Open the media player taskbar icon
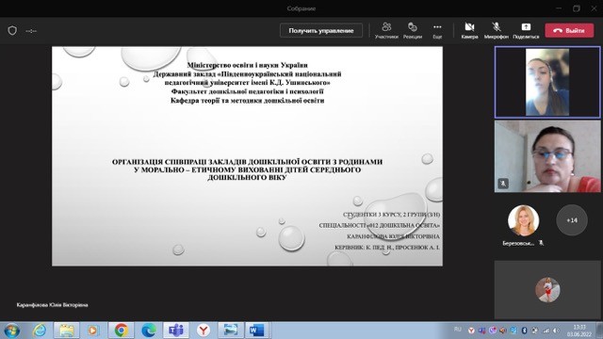Screen dimensions: 603x339 pyautogui.click(x=92, y=331)
